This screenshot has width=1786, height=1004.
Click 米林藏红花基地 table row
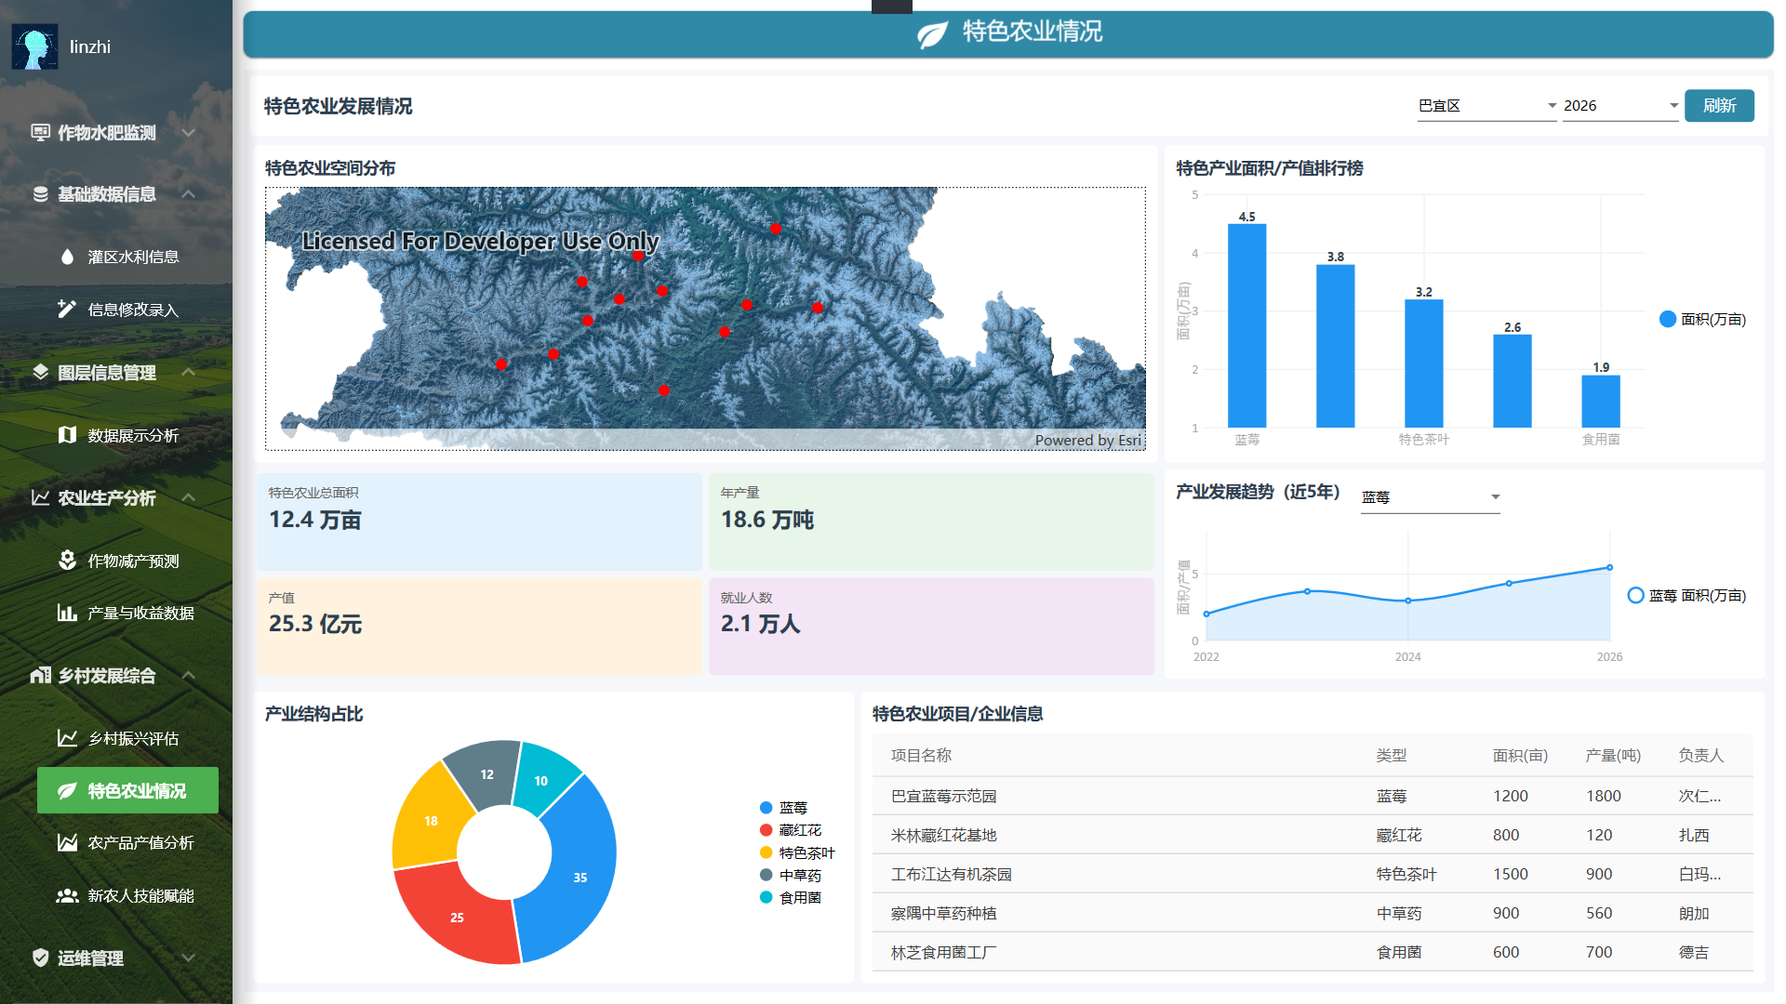pos(1312,835)
